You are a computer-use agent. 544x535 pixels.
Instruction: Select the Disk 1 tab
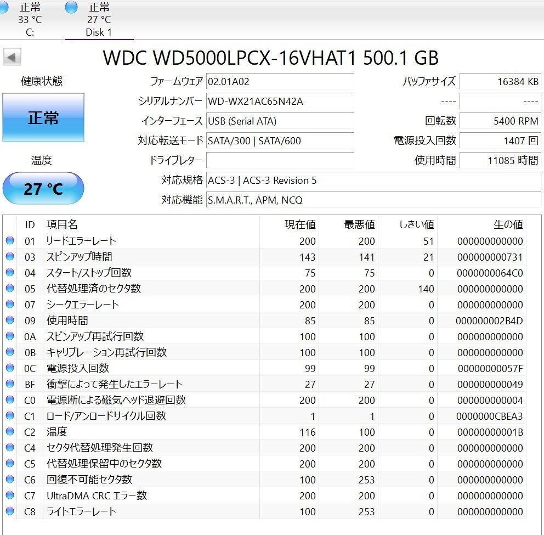click(x=99, y=19)
